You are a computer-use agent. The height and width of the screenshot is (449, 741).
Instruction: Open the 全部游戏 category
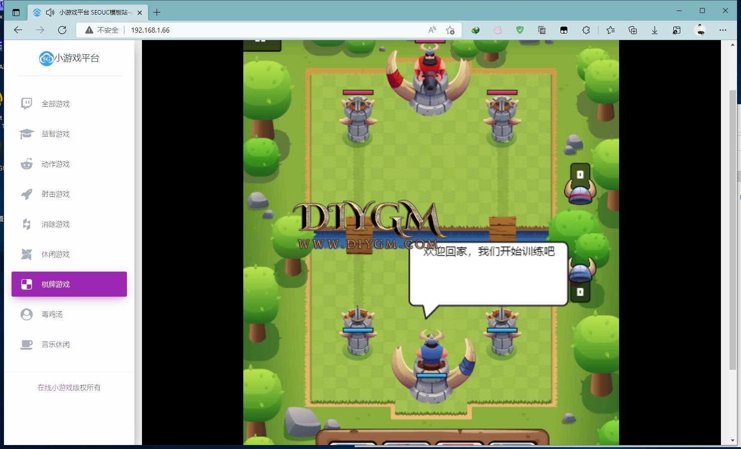pyautogui.click(x=69, y=104)
